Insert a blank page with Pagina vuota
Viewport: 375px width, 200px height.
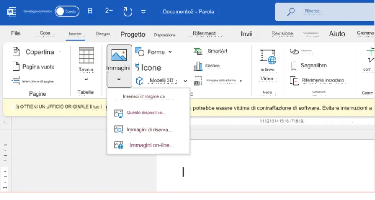[34, 67]
